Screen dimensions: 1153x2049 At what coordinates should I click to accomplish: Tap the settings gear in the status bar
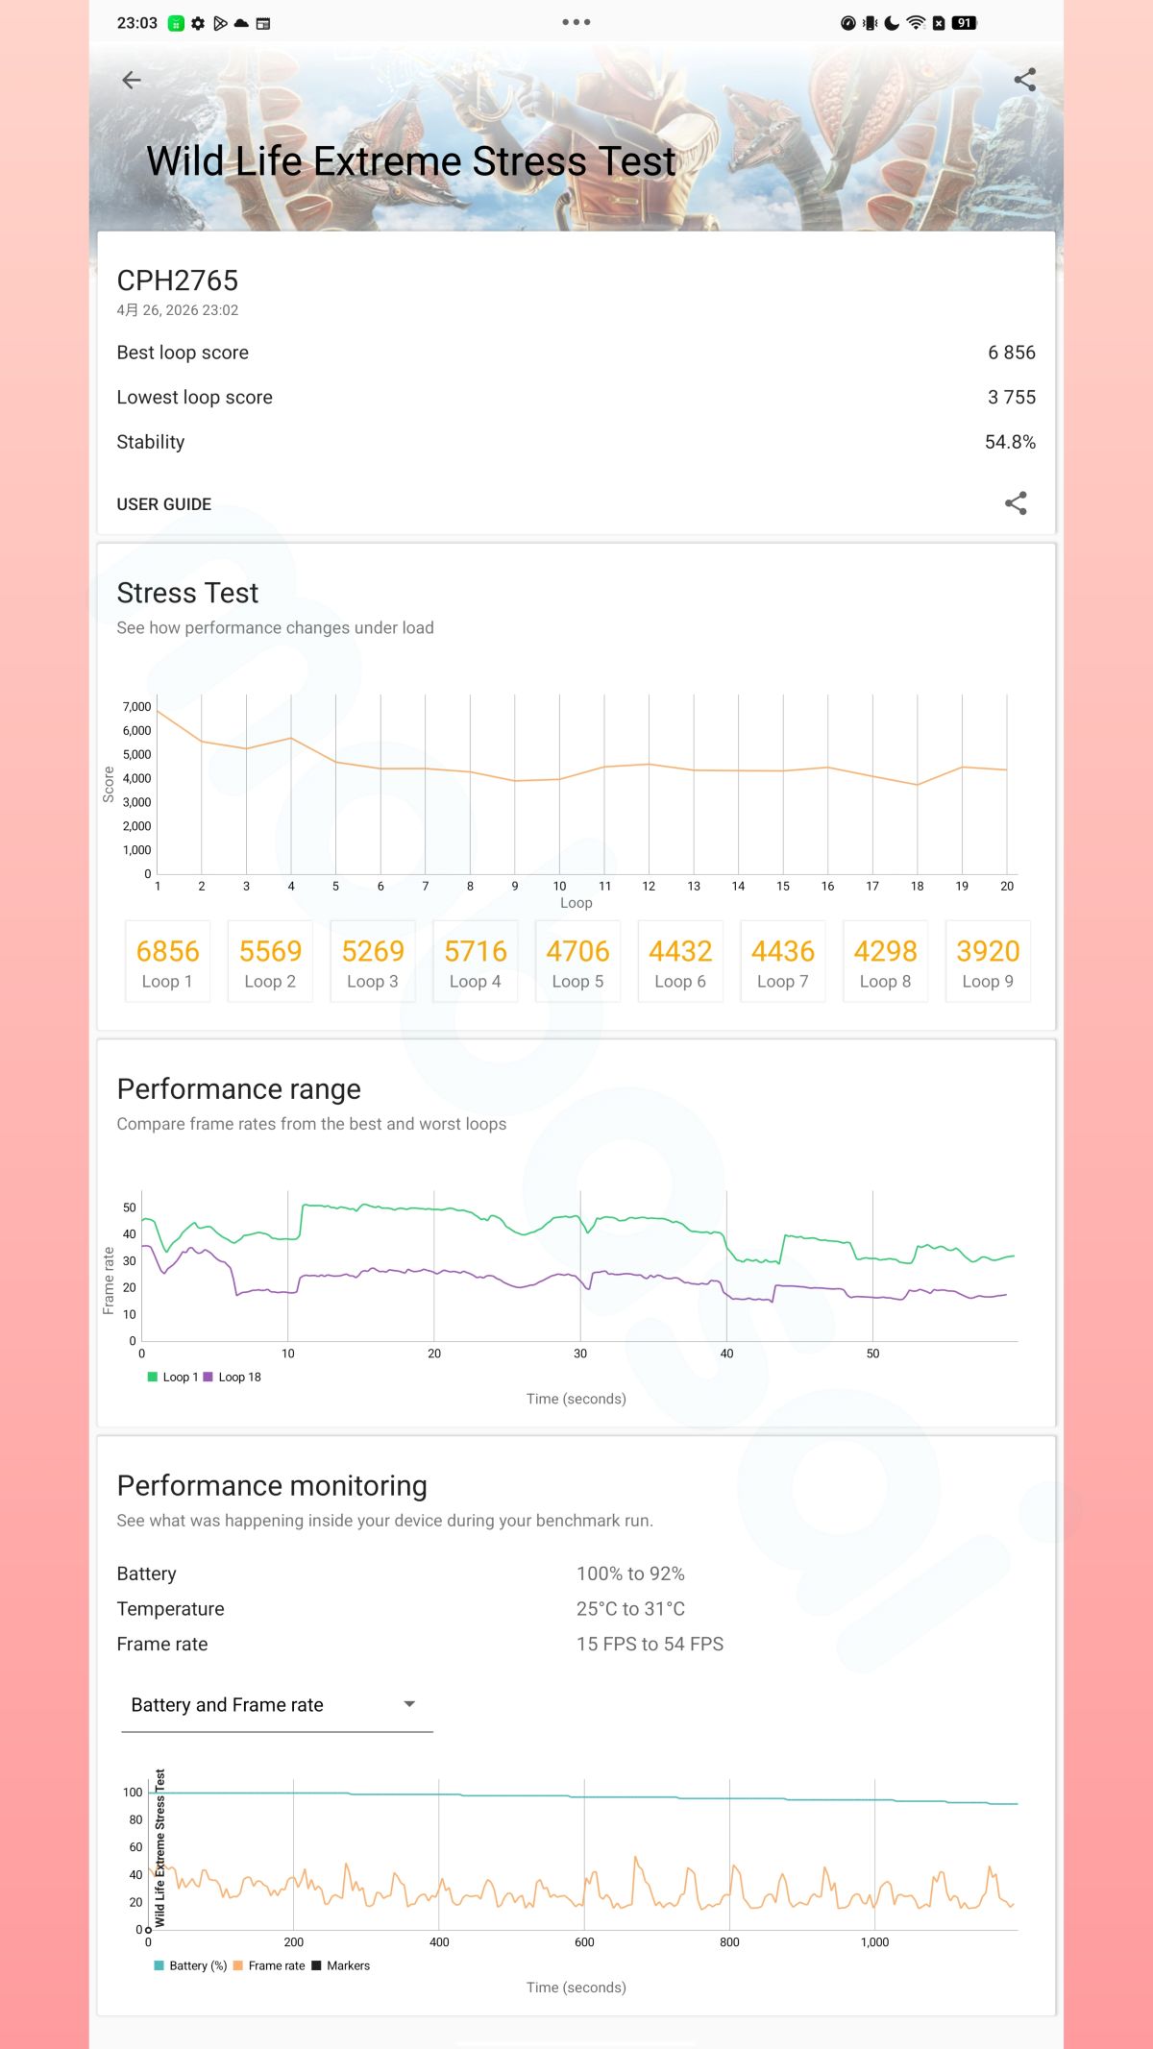coord(198,23)
